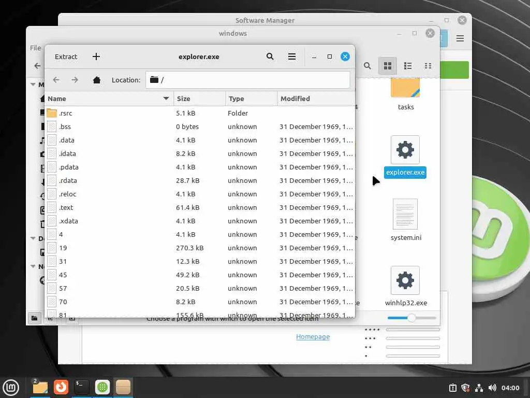Image resolution: width=530 pixels, height=398 pixels.
Task: Open the Homepage link in Software Manager
Action: point(313,336)
